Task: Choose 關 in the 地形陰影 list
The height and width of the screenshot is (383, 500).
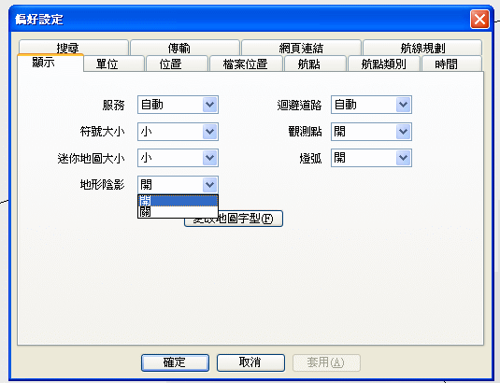Action: pyautogui.click(x=178, y=212)
